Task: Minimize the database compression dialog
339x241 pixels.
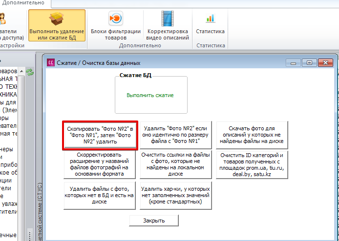Action: coord(294,63)
